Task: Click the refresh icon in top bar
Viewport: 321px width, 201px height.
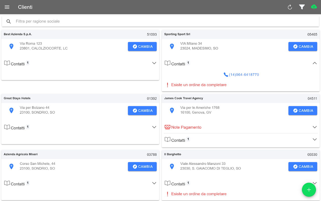Action: pos(290,7)
